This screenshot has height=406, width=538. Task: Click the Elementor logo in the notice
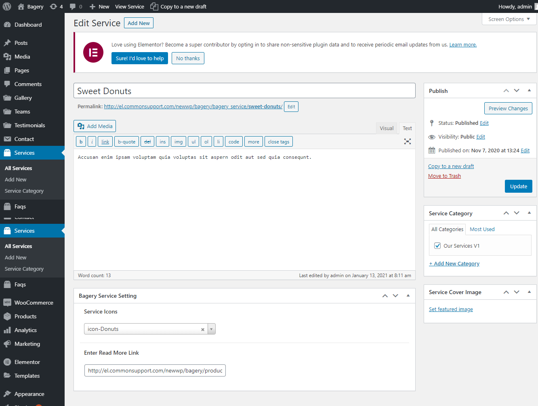coord(93,52)
